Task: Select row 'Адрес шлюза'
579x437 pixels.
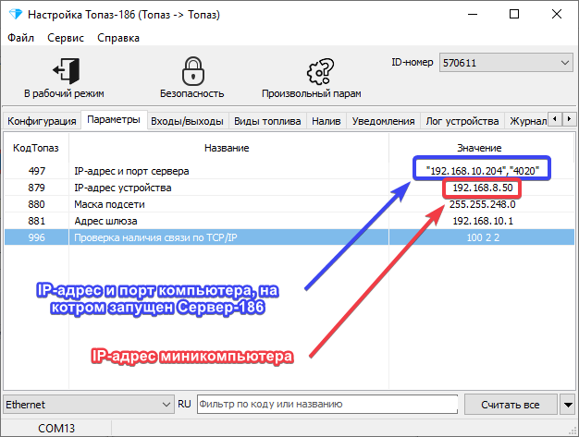Action: 289,221
